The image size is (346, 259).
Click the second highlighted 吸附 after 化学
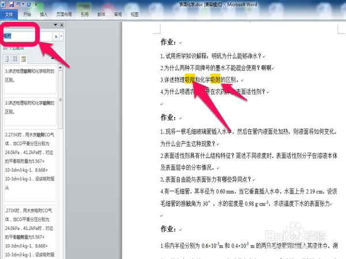coord(215,79)
